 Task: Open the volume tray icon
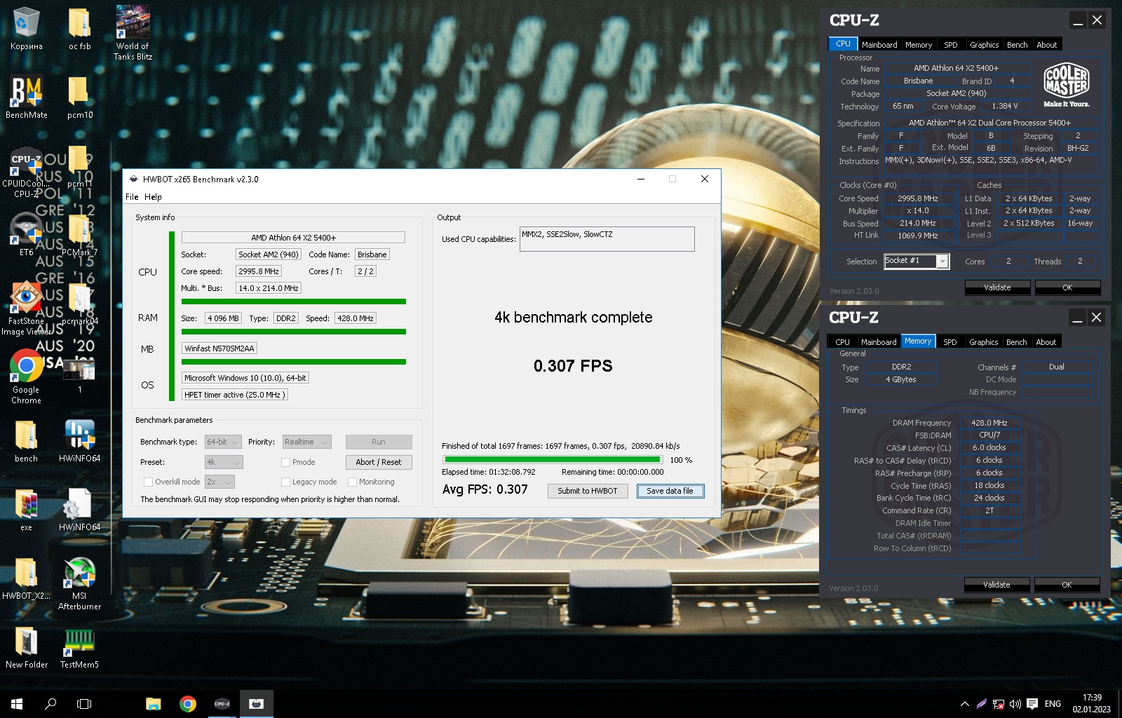(x=1015, y=703)
